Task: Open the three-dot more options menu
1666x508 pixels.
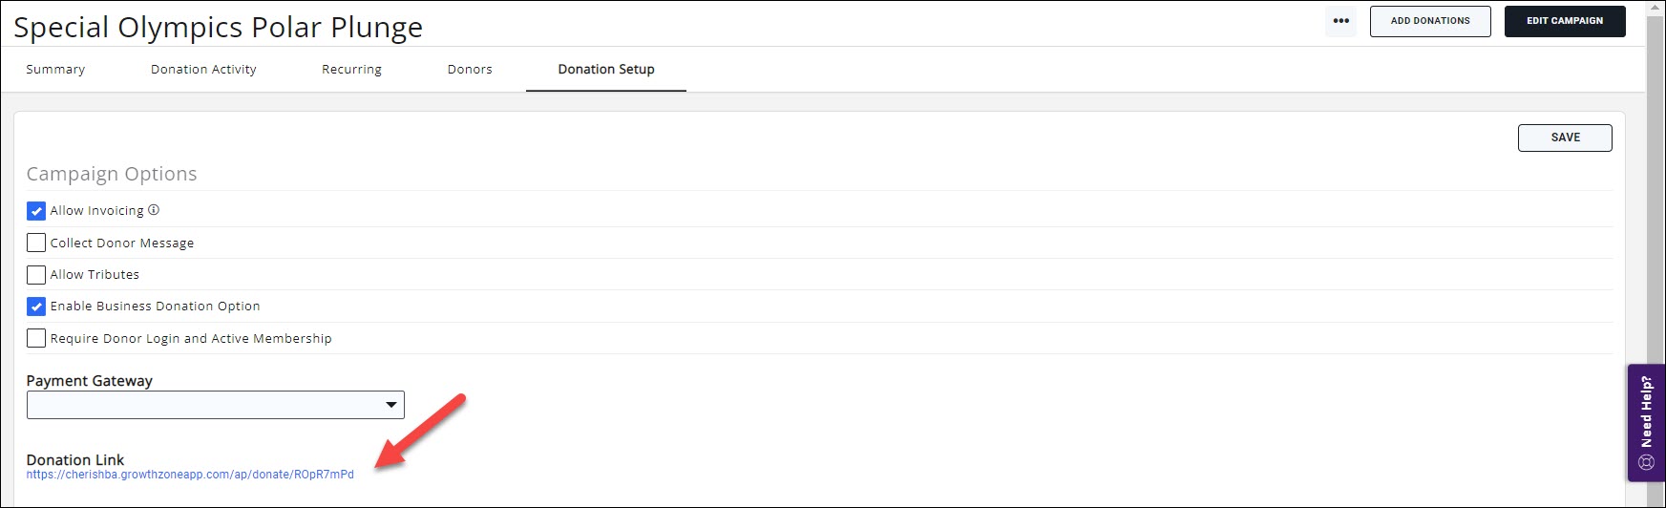Action: point(1340,21)
